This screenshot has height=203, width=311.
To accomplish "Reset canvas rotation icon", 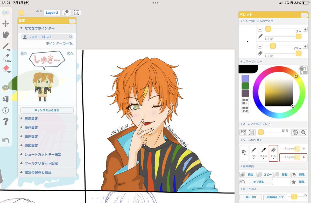I will [x=295, y=133].
